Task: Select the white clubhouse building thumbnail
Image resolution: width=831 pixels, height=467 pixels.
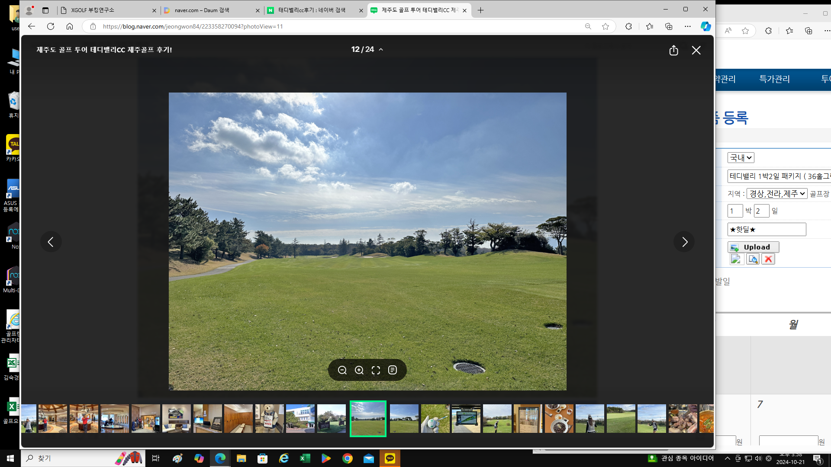Action: (300, 419)
